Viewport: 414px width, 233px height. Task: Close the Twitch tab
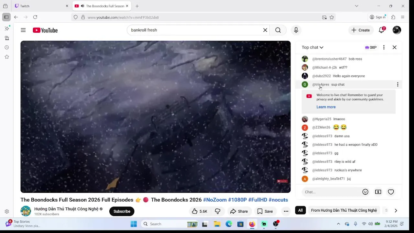point(67,6)
